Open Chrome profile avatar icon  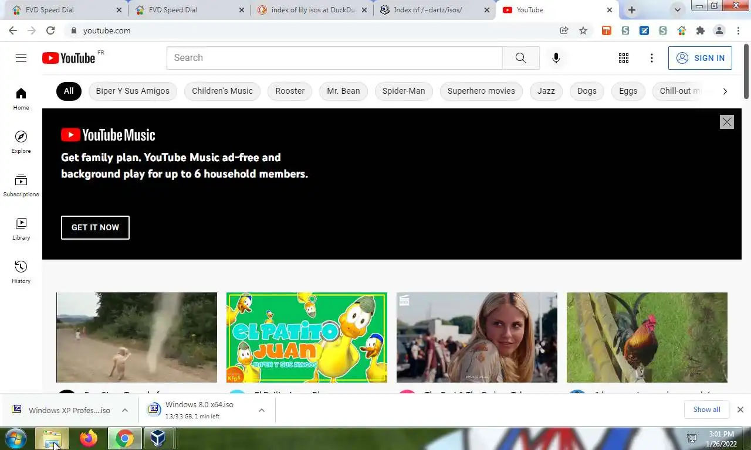pyautogui.click(x=719, y=30)
